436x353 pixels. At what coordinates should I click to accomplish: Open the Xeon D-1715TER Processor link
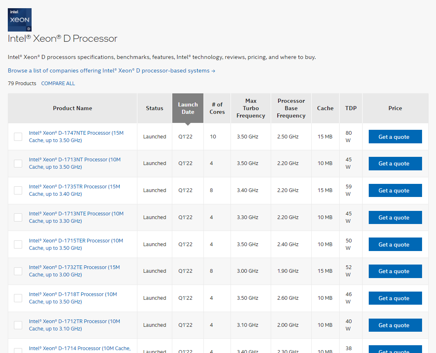pyautogui.click(x=76, y=244)
